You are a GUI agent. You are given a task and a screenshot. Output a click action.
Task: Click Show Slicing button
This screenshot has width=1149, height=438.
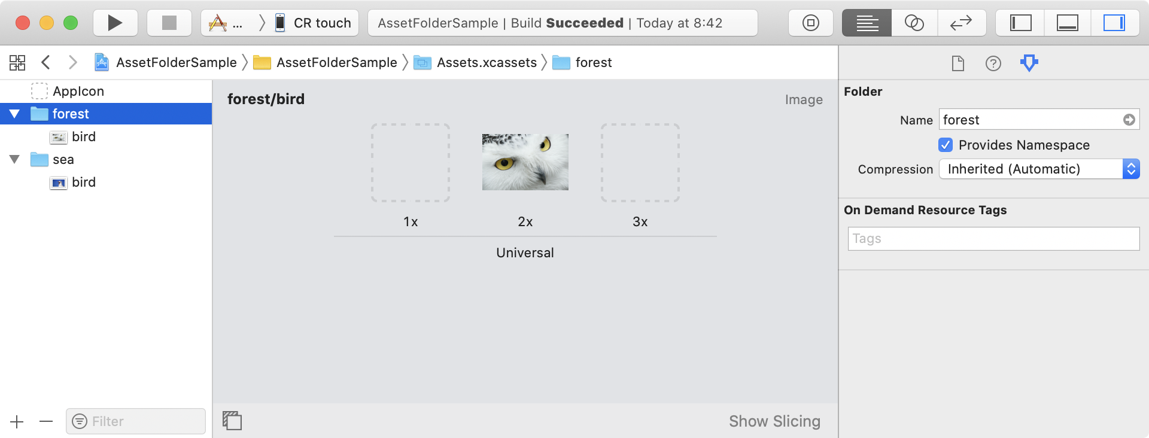click(774, 421)
